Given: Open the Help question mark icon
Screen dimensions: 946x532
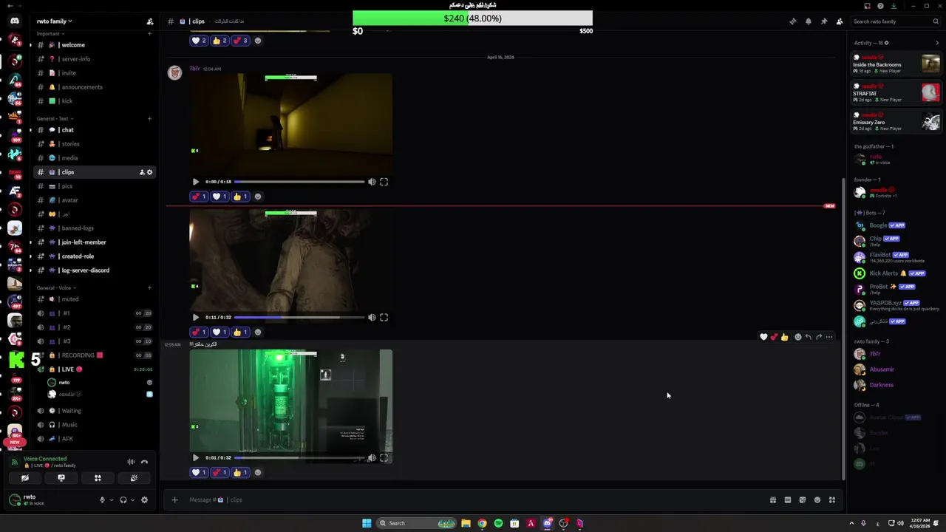Looking at the screenshot, I should [880, 6].
